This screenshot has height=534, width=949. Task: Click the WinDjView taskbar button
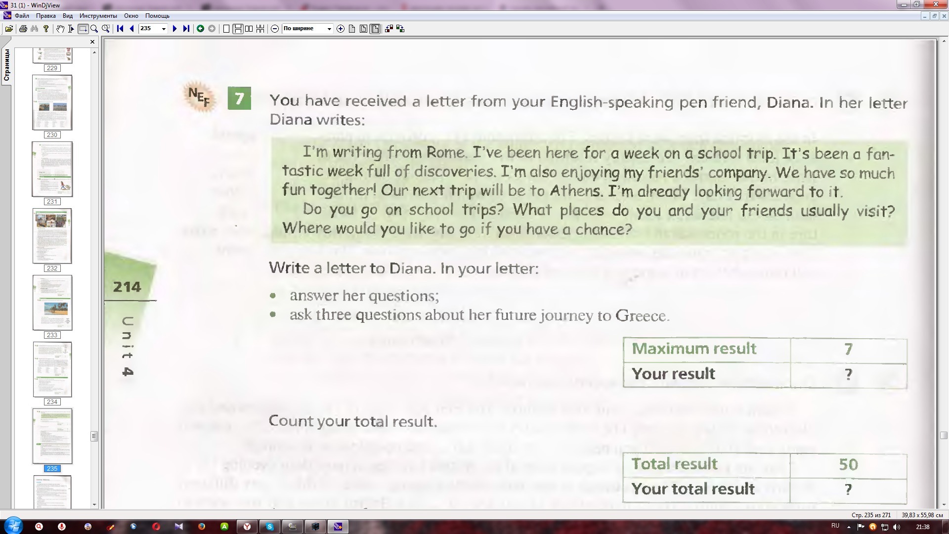tap(338, 527)
